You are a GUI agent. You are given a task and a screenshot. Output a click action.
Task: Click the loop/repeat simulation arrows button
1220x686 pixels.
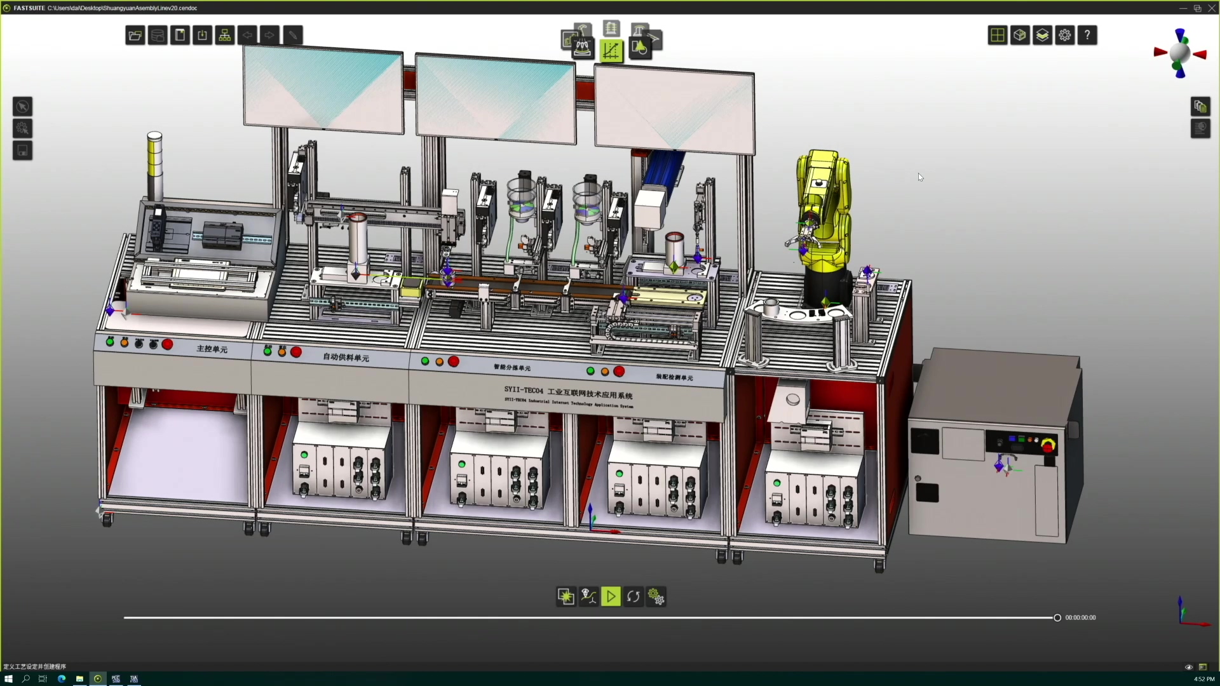[x=633, y=596]
